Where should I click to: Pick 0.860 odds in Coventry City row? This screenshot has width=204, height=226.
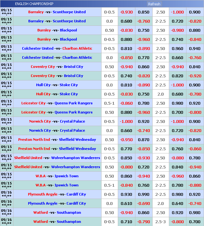[144, 67]
